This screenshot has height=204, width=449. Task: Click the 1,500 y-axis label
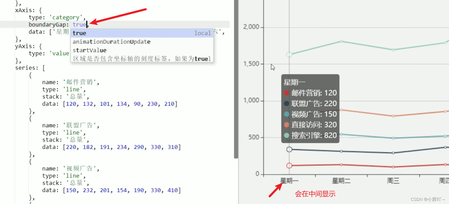251,64
